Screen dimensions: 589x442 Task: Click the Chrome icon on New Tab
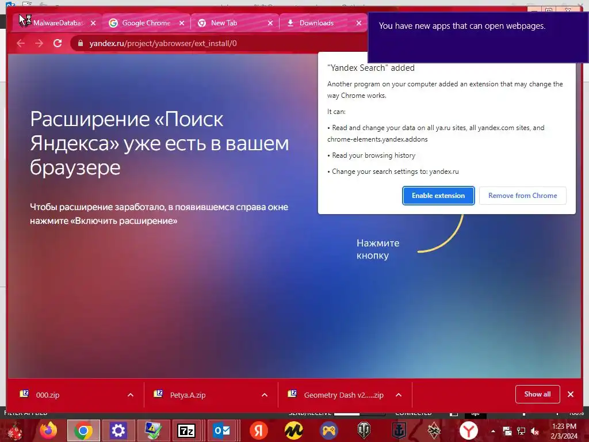click(202, 23)
